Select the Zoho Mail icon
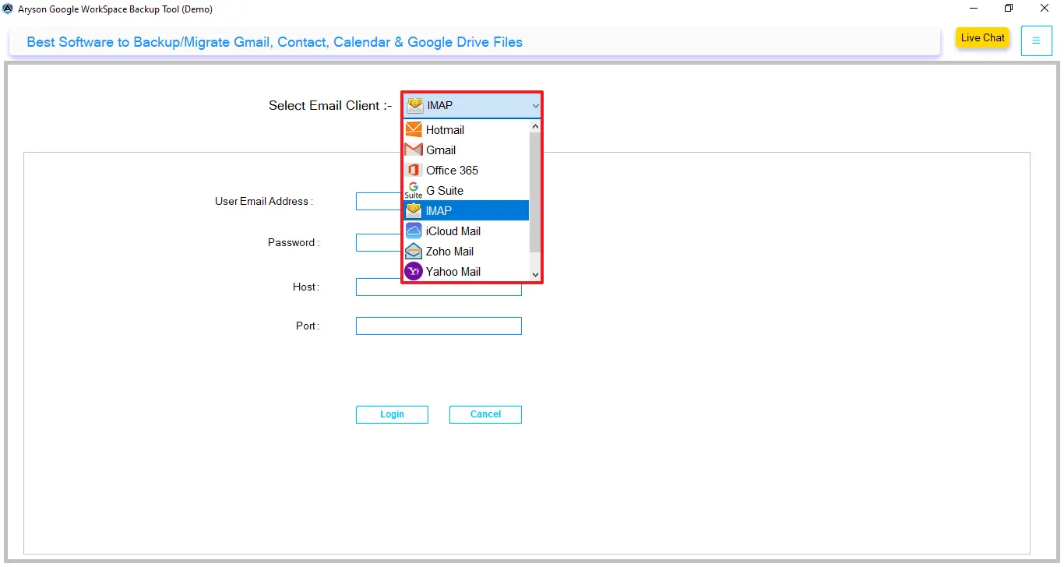Viewport: 1064px width, 567px height. click(x=413, y=251)
